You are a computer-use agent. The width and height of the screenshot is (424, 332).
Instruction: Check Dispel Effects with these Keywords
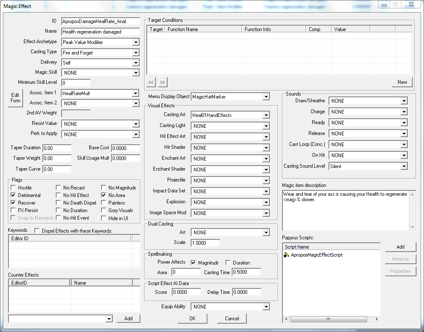[x=37, y=231]
